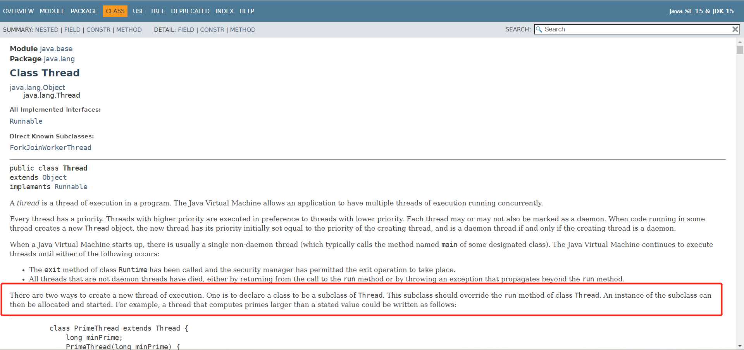Open the PACKAGE navigation item
The image size is (744, 350).
tap(84, 11)
